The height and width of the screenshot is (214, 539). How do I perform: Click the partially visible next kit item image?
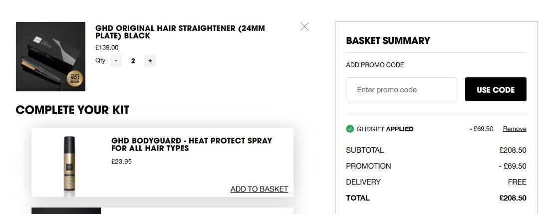66,211
